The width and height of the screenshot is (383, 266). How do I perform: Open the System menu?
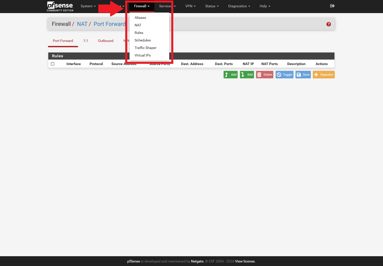88,6
